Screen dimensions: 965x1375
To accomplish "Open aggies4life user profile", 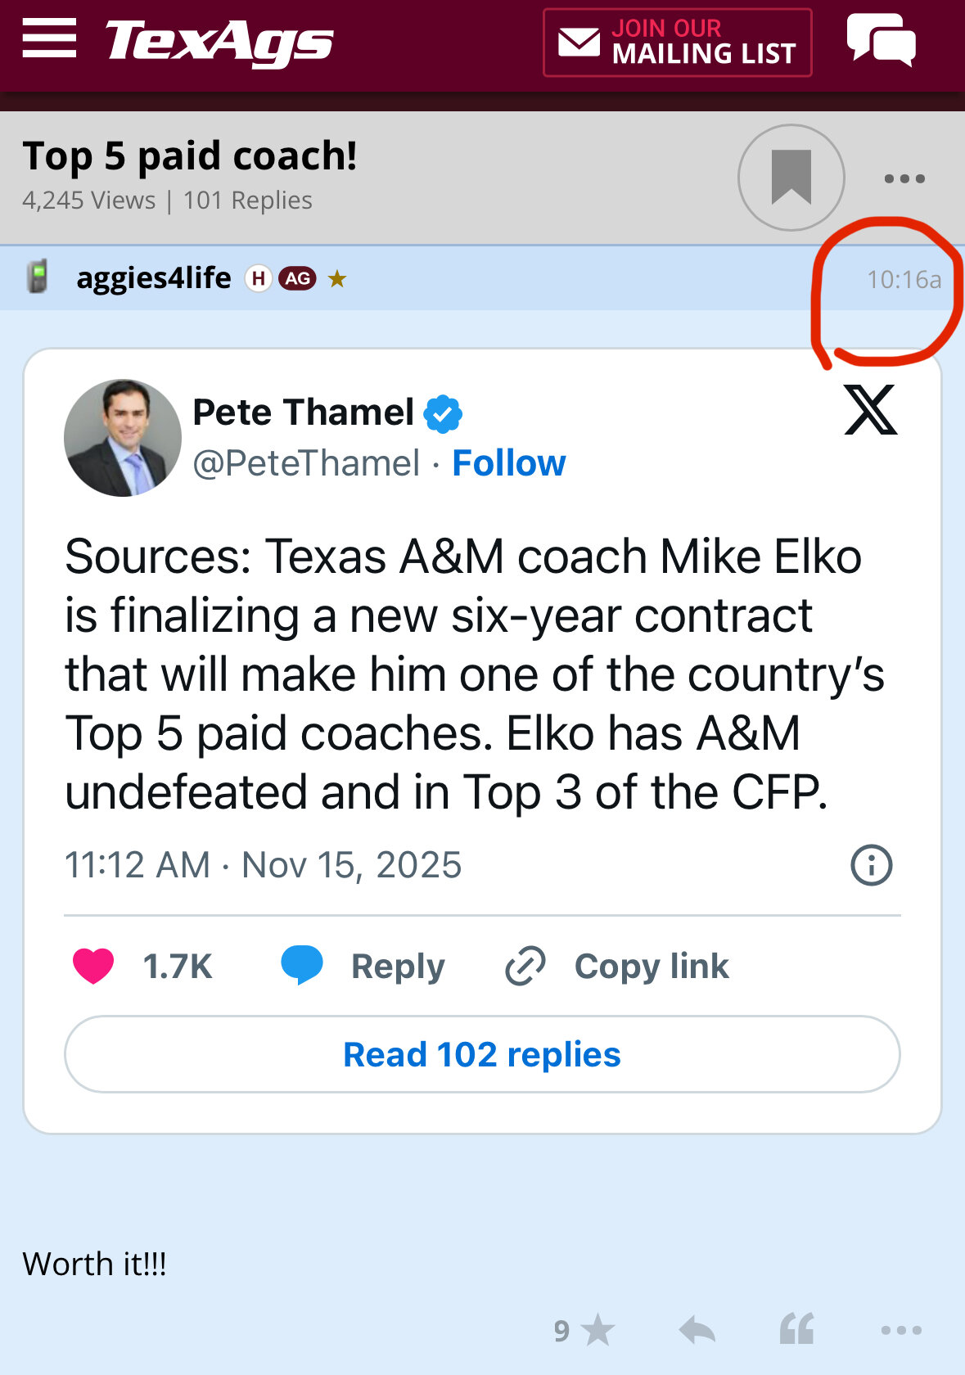I will click(153, 278).
